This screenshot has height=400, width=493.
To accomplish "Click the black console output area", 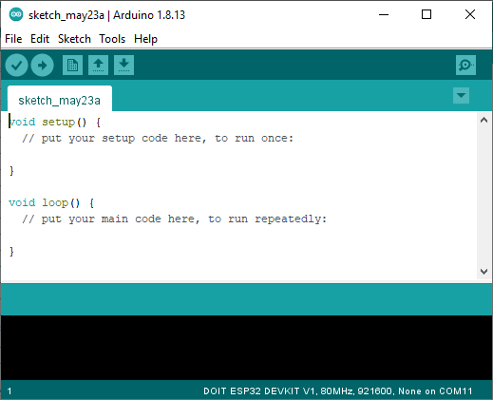I will [246, 348].
